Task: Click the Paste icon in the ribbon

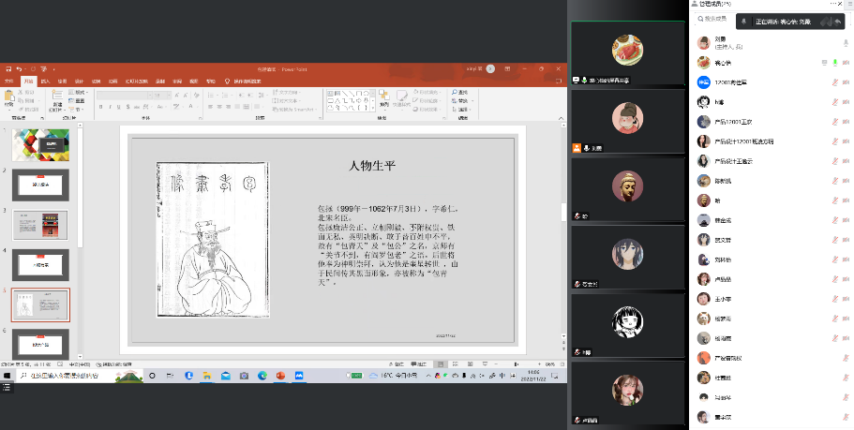Action: click(8, 96)
